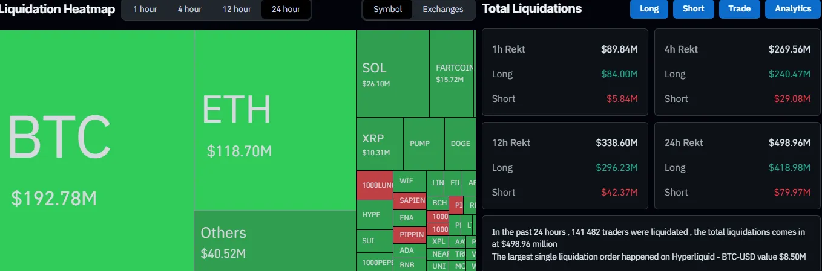Click the XRP $10.31M tile
This screenshot has height=271, width=822.
(379, 144)
